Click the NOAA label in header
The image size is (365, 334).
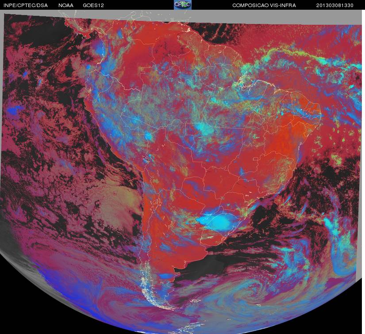66,5
